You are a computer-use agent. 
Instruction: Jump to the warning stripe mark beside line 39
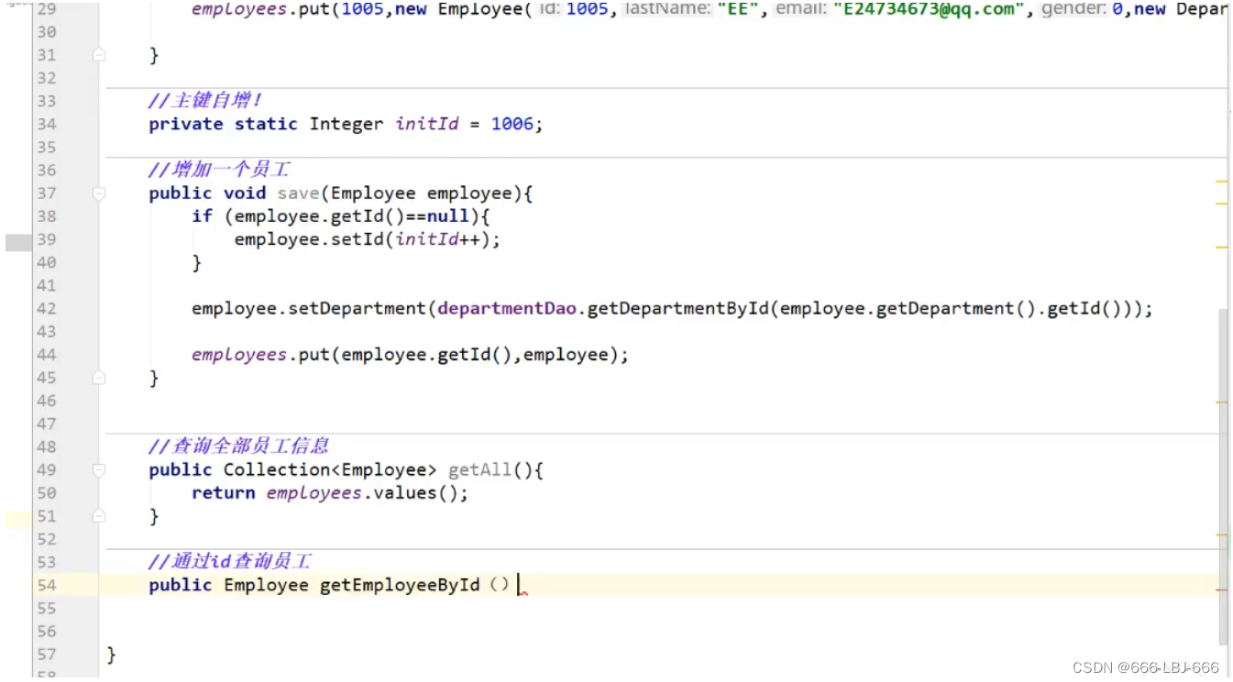tap(1221, 247)
